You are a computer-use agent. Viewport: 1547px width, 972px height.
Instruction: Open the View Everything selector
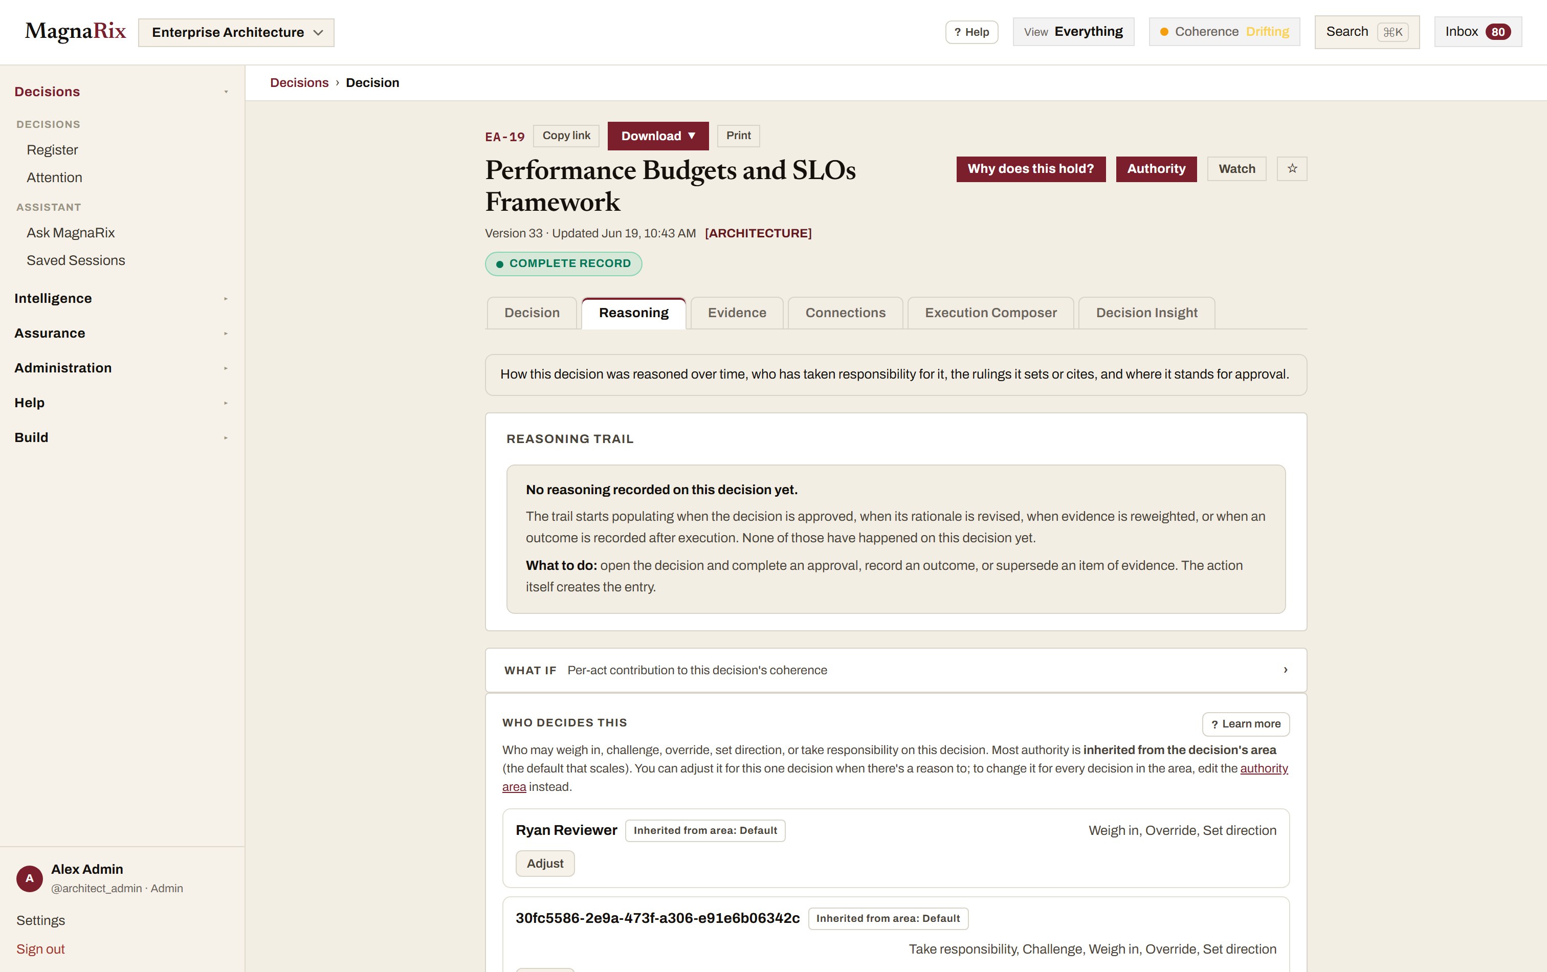[1073, 32]
